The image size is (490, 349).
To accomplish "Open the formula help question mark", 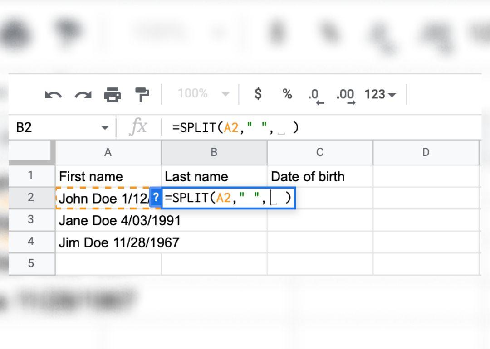I will click(x=156, y=198).
